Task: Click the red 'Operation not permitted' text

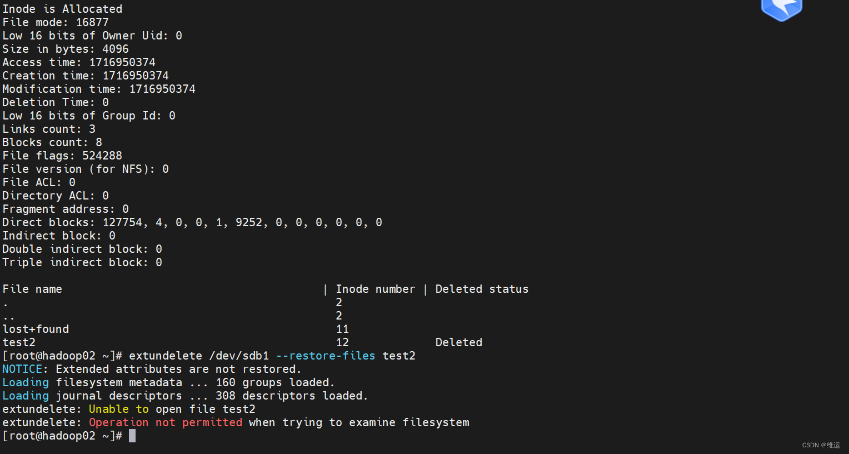Action: point(166,423)
